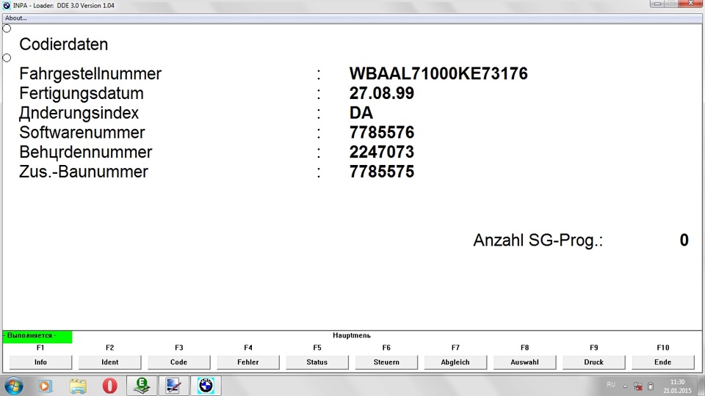The width and height of the screenshot is (705, 396).
Task: Click the Hauptmenь menu title
Action: tap(352, 335)
